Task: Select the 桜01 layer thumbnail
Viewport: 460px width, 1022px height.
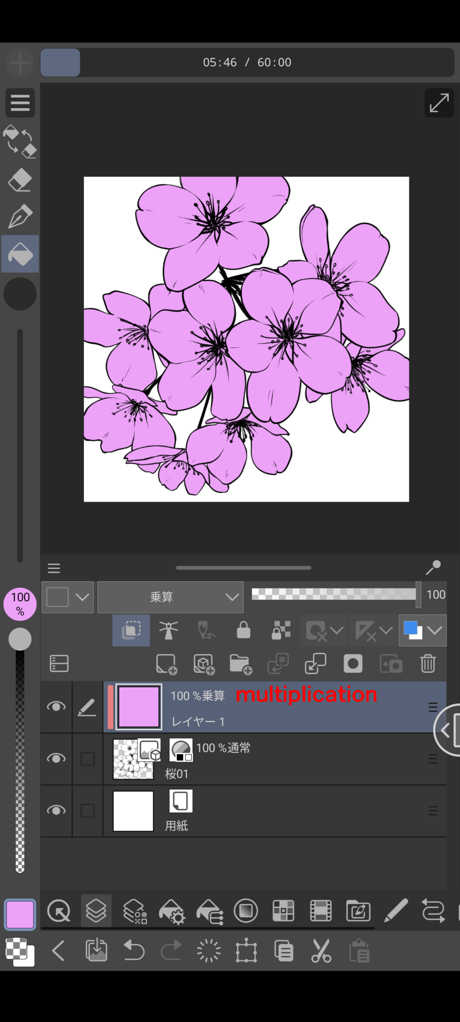Action: 133,759
